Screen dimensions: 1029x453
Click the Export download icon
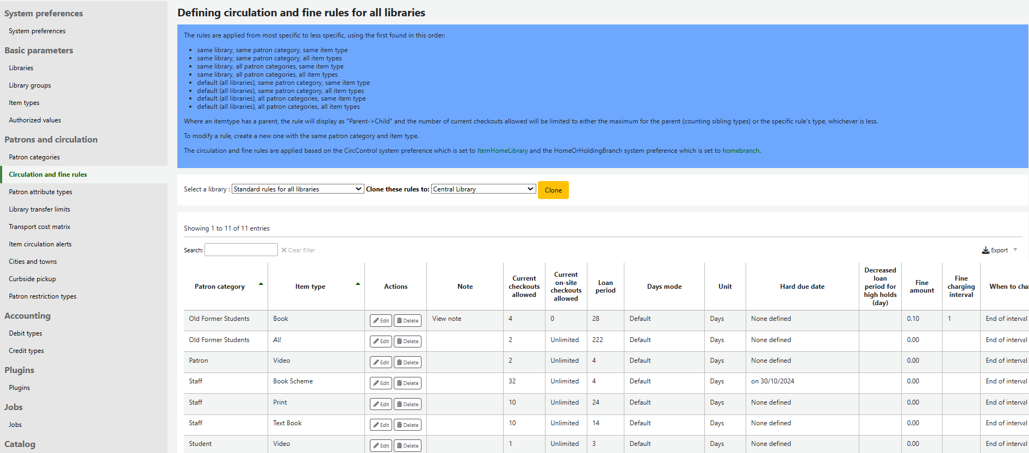985,250
